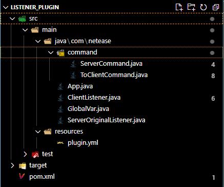Select GlobalVar.java in the tree
This screenshot has width=224, height=187.
tap(88, 109)
